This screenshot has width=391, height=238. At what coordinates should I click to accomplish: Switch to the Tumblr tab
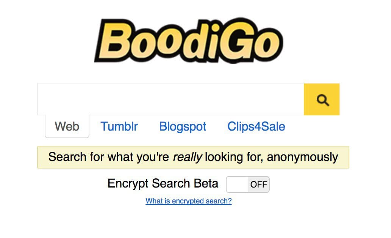tap(119, 126)
